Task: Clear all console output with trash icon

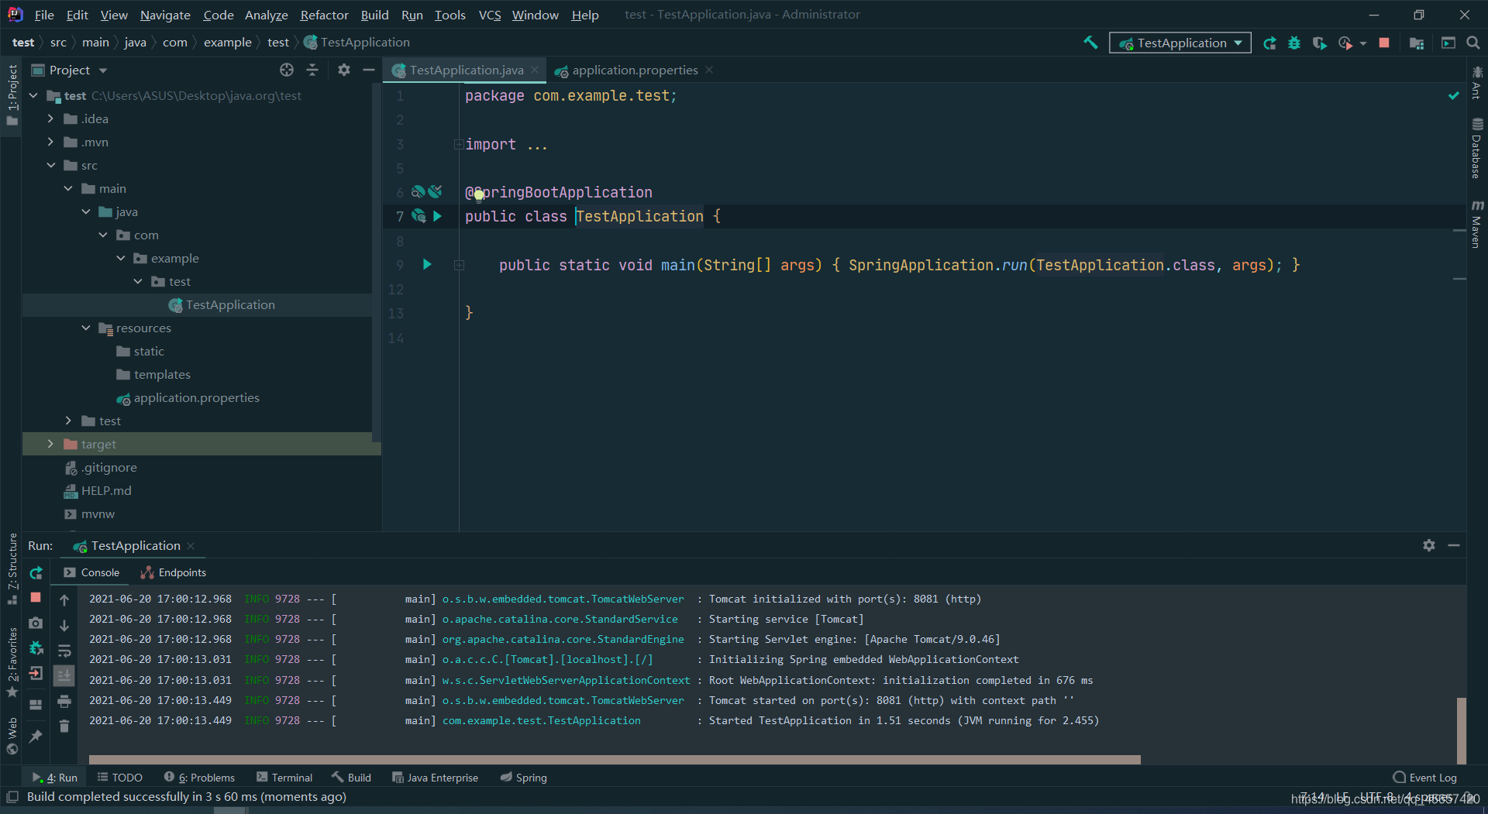Action: [x=64, y=726]
